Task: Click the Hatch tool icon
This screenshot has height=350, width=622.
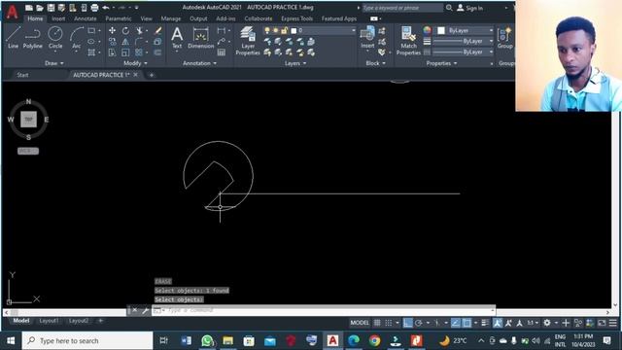Action: point(91,52)
